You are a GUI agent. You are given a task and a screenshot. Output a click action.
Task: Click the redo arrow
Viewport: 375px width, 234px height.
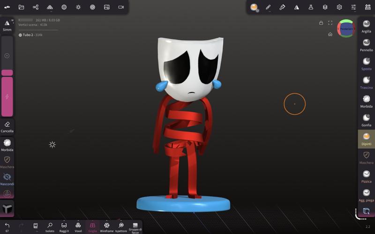(x=21, y=226)
